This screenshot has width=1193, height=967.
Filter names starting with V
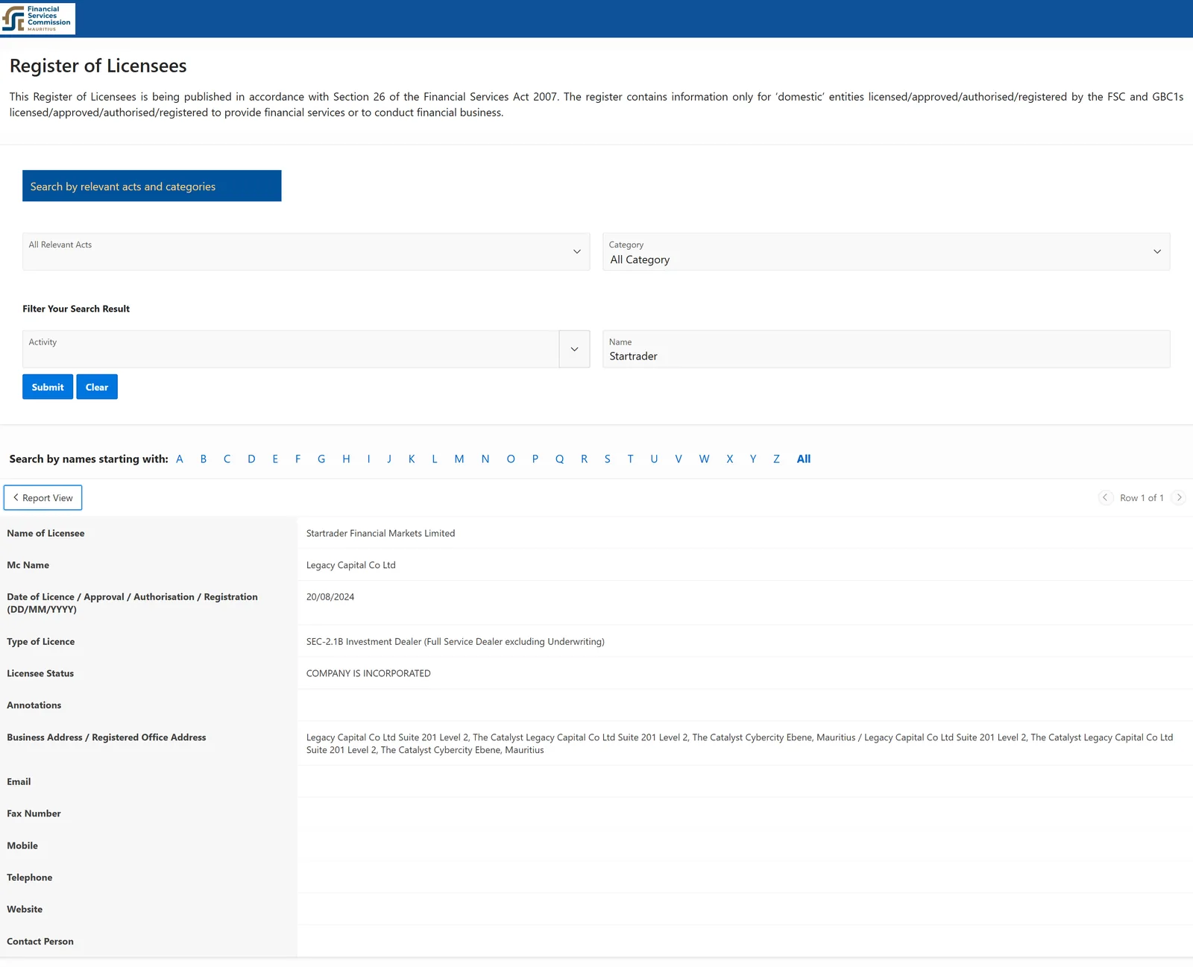coord(679,459)
